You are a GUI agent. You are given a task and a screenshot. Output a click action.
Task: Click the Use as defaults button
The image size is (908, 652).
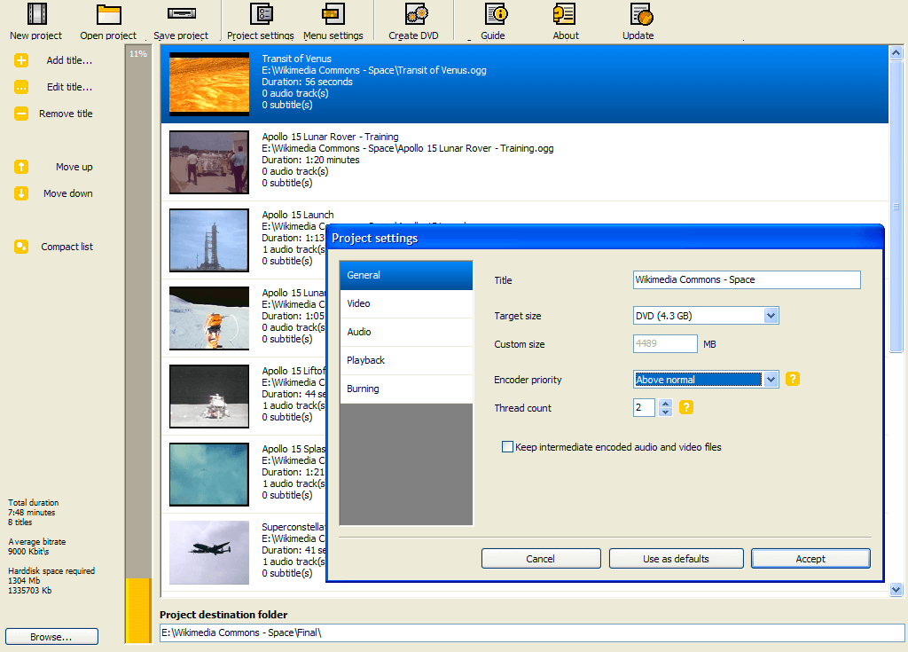tap(676, 559)
